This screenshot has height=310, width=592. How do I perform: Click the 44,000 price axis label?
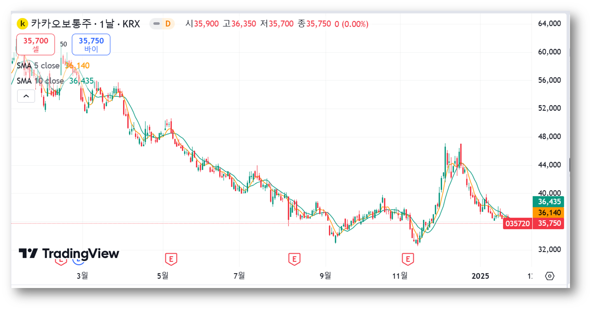tap(549, 165)
